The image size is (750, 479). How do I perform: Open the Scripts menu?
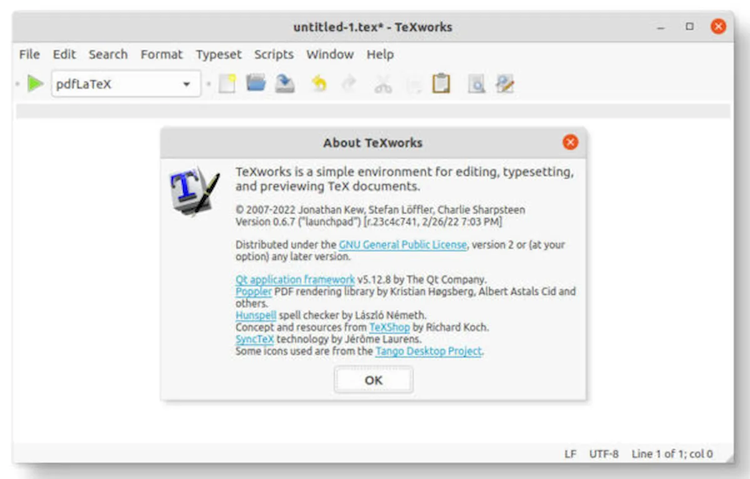click(274, 54)
